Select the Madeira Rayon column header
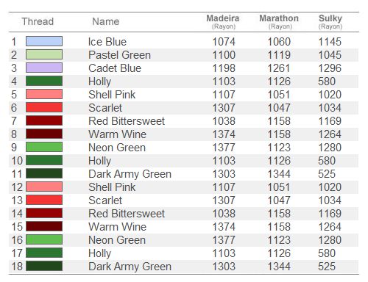 [223, 22]
